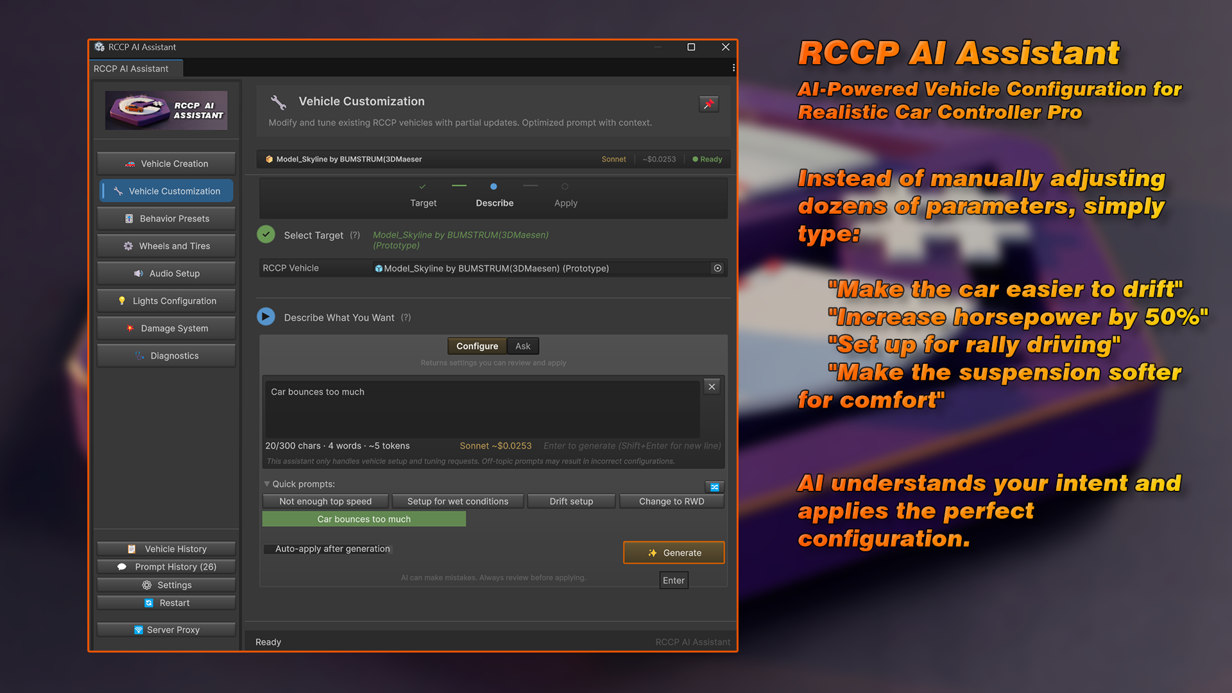Open the window options kebab menu
Image resolution: width=1232 pixels, height=693 pixels.
click(733, 67)
